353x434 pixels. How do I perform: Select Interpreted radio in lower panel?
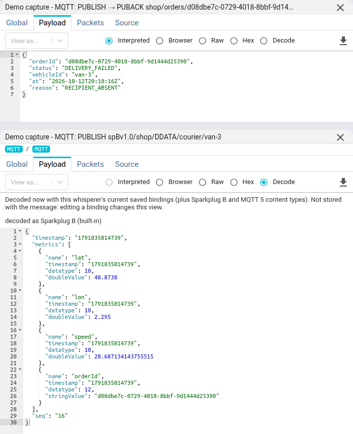[x=109, y=182]
